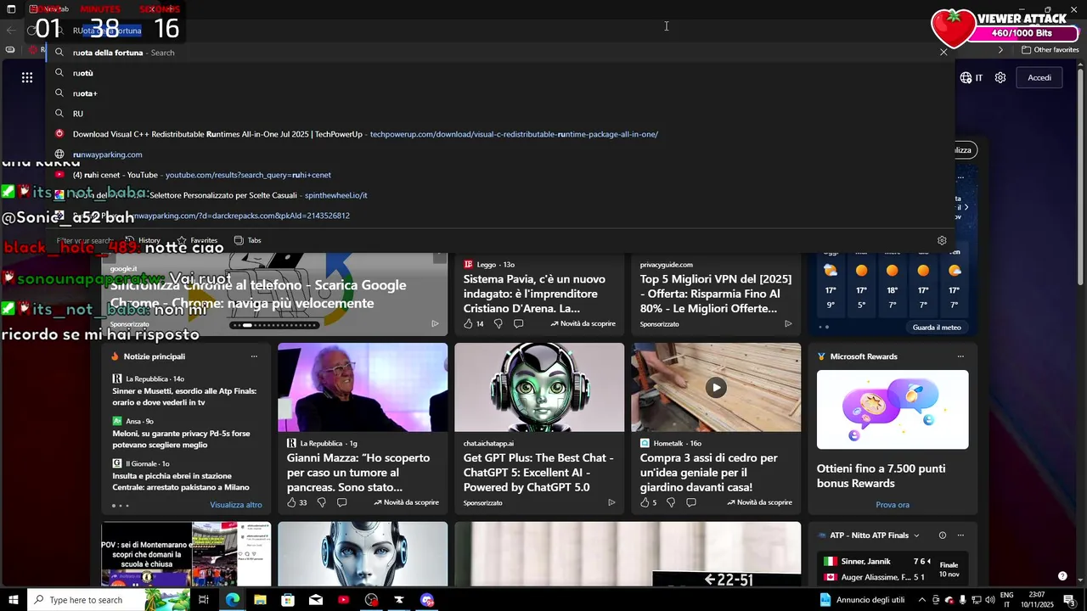Viewport: 1087px width, 611px height.
Task: Open the apps grid launcher icon
Action: (x=27, y=77)
